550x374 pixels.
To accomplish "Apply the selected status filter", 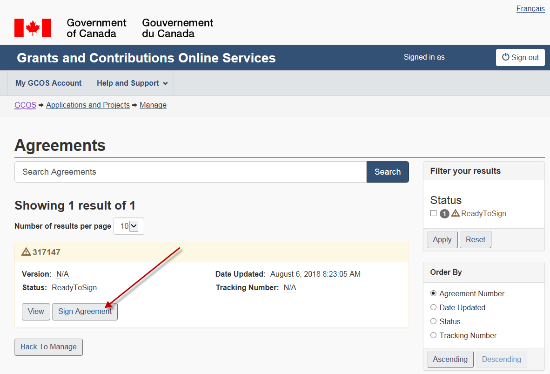I will 442,240.
